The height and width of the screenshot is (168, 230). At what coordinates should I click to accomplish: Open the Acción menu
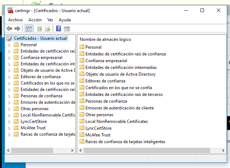(x=35, y=20)
